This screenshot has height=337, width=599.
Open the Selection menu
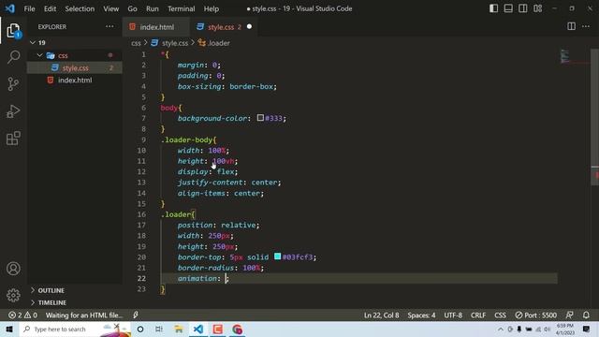coord(80,8)
